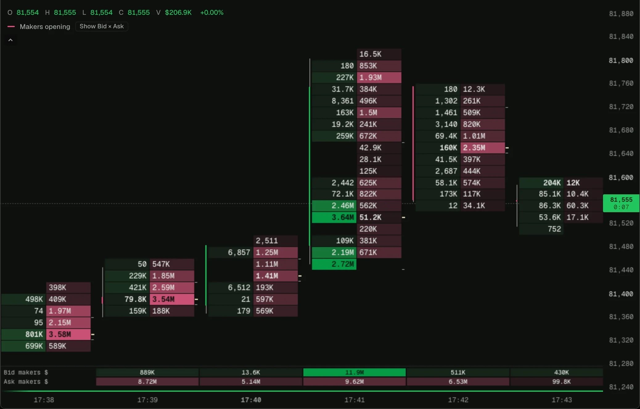This screenshot has height=409, width=640.
Task: Click the 1.5M ask cell
Action: (x=379, y=113)
